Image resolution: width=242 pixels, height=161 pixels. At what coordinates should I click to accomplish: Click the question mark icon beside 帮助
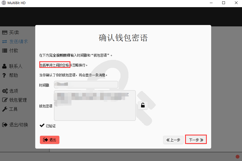(x=4, y=75)
